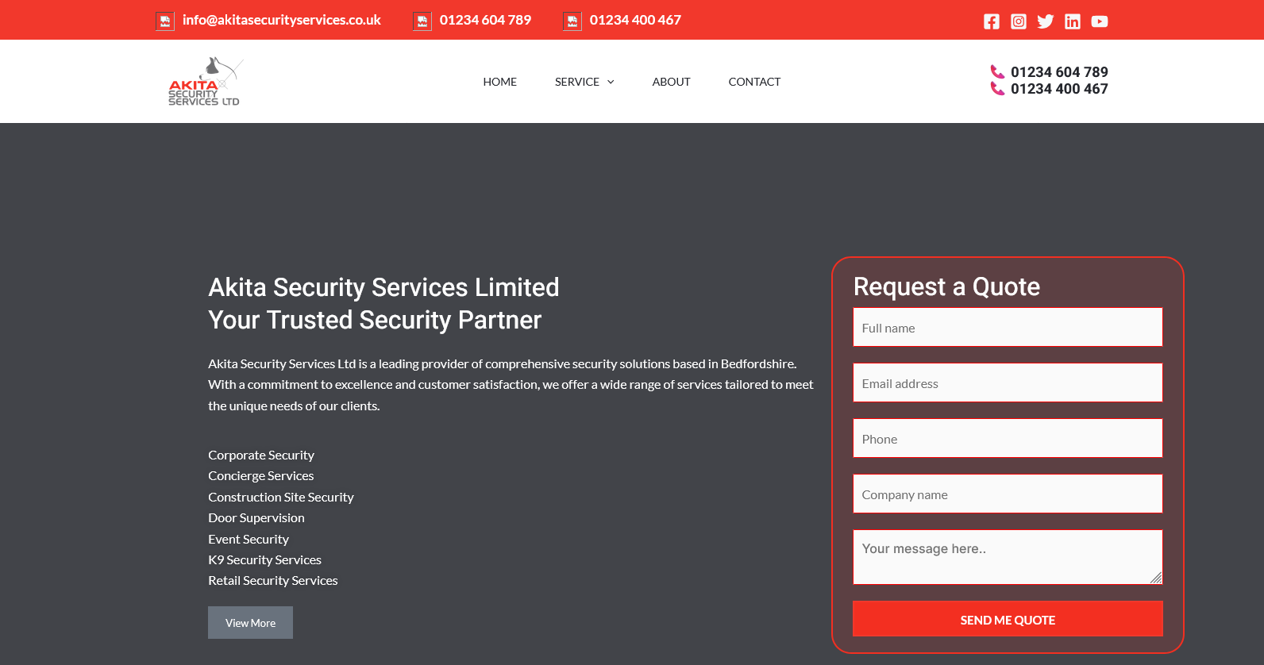This screenshot has height=665, width=1264.
Task: Go to the Home menu item
Action: (x=499, y=82)
